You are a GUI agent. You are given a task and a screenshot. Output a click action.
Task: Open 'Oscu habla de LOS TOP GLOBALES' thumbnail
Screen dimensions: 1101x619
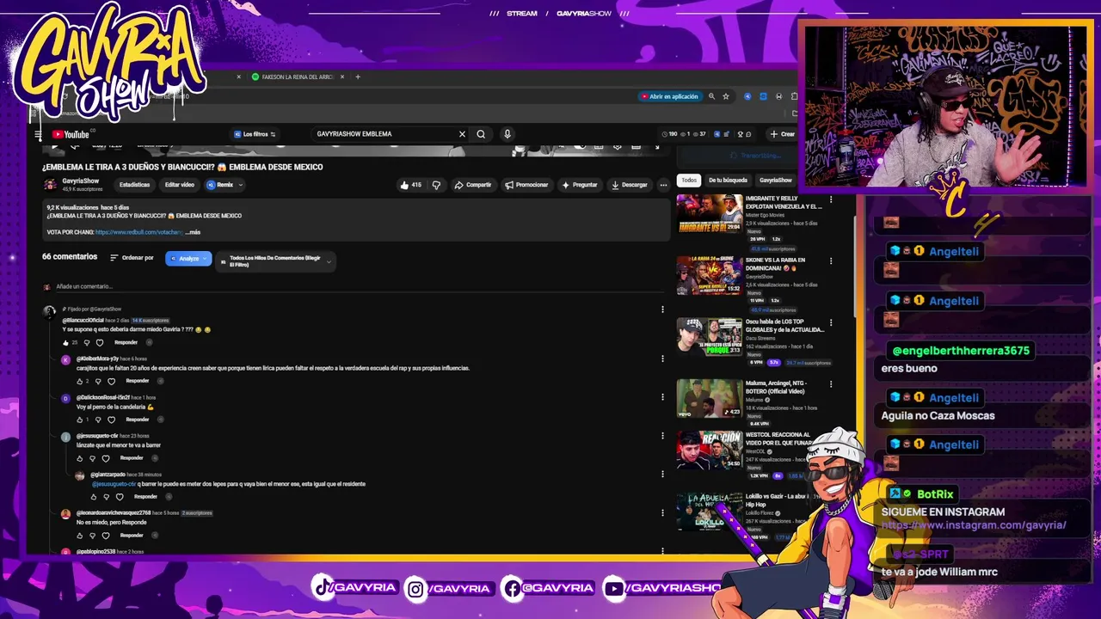click(x=710, y=337)
